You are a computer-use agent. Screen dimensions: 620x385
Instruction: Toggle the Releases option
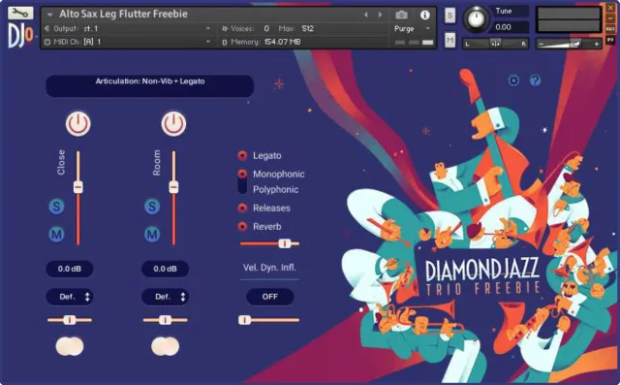(x=242, y=208)
